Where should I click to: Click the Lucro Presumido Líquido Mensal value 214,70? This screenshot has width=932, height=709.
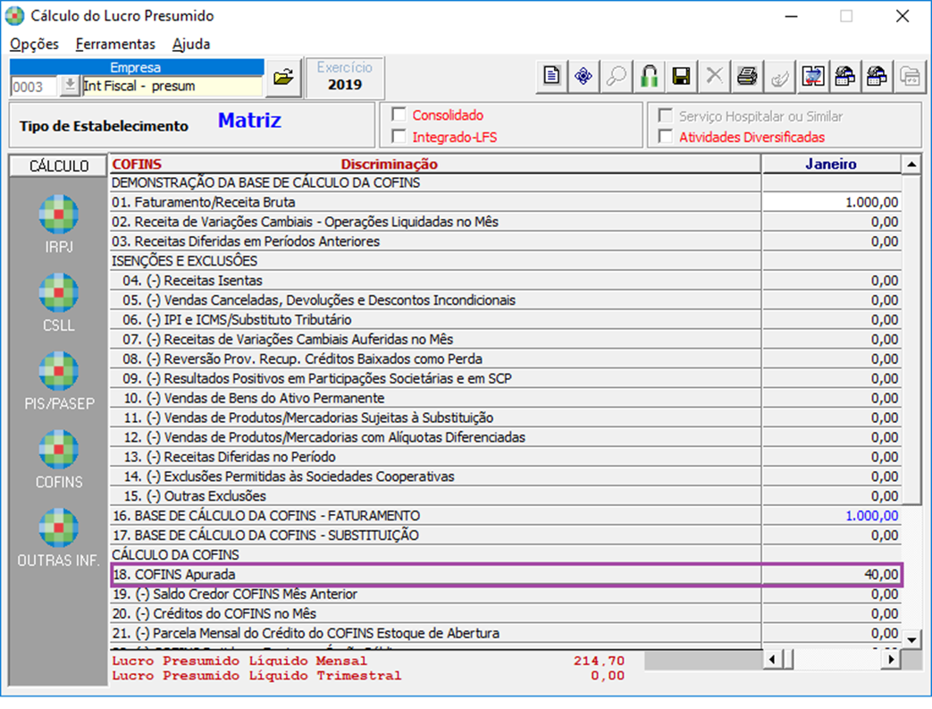pos(599,661)
